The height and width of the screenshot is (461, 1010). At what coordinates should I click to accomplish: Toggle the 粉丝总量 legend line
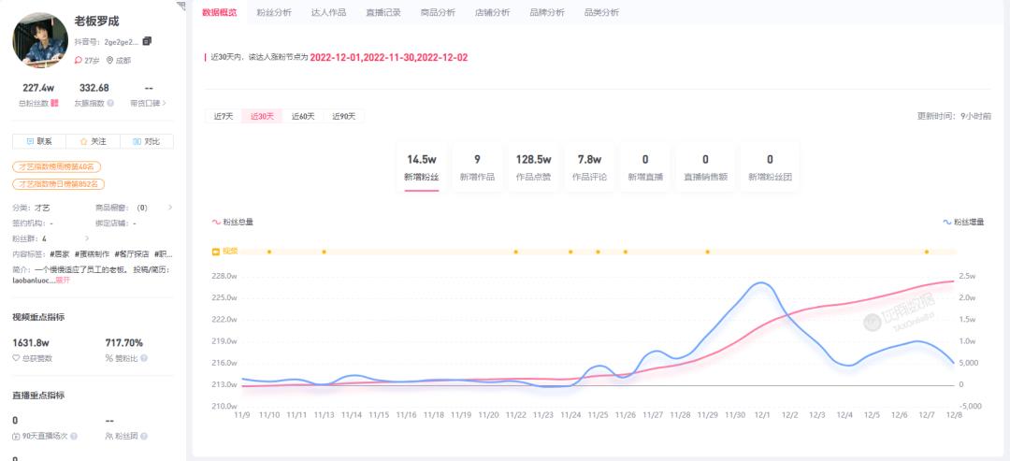click(233, 222)
